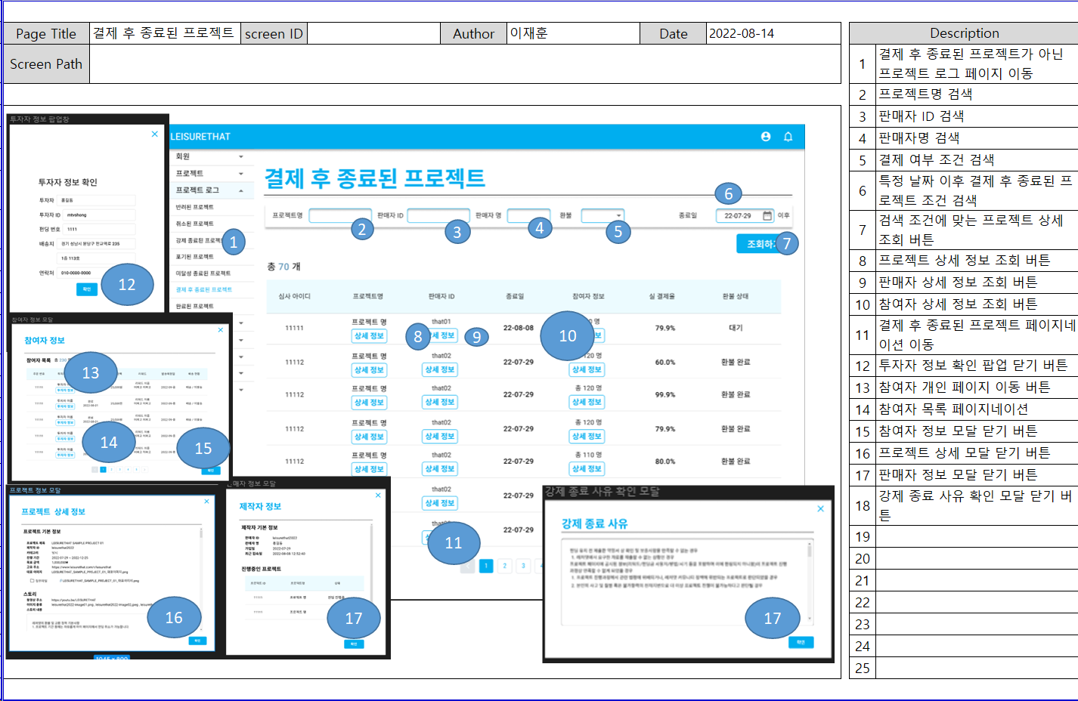1078x701 pixels.
Task: Select 반려된 프로젝트 in the sidebar
Action: click(x=195, y=207)
